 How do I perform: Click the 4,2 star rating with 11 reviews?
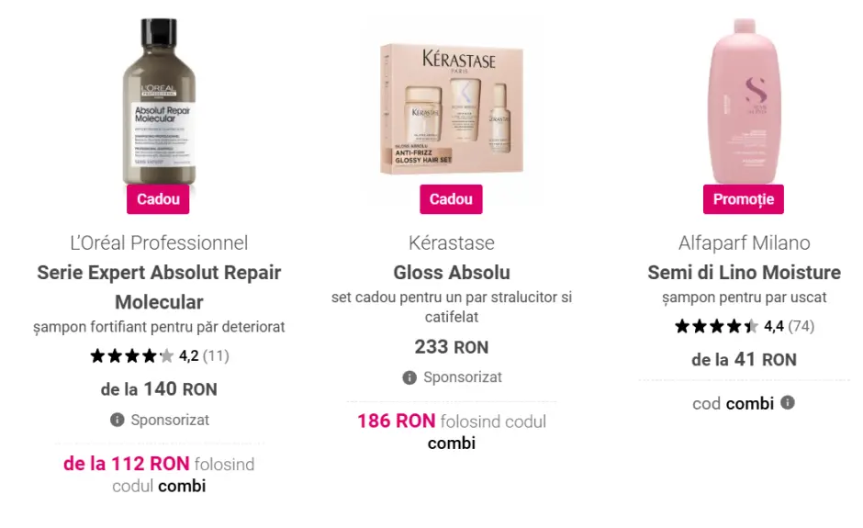click(160, 356)
